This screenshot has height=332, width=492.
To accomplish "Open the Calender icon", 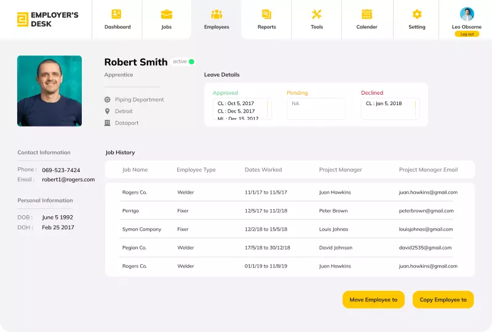I will pos(367,14).
